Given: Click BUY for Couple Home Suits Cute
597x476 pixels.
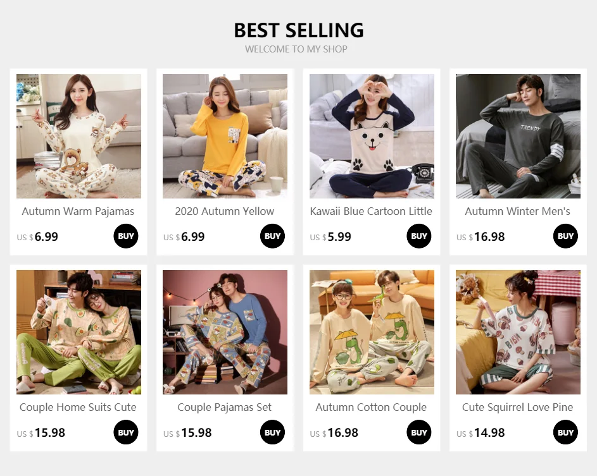Looking at the screenshot, I should tap(126, 432).
